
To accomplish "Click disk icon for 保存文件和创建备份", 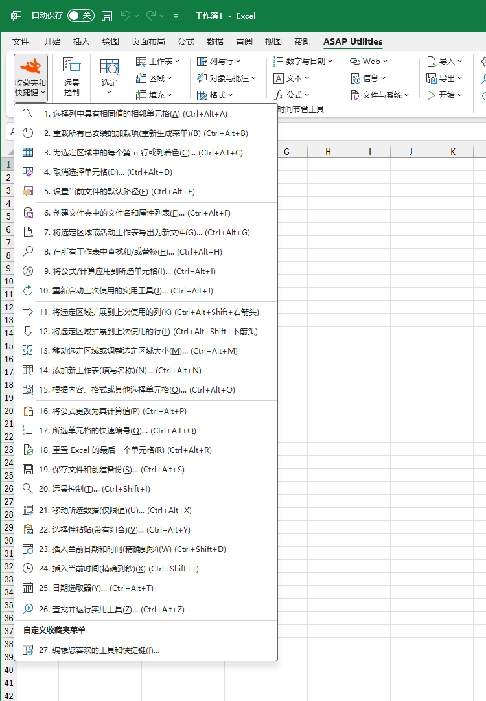I will [x=28, y=469].
